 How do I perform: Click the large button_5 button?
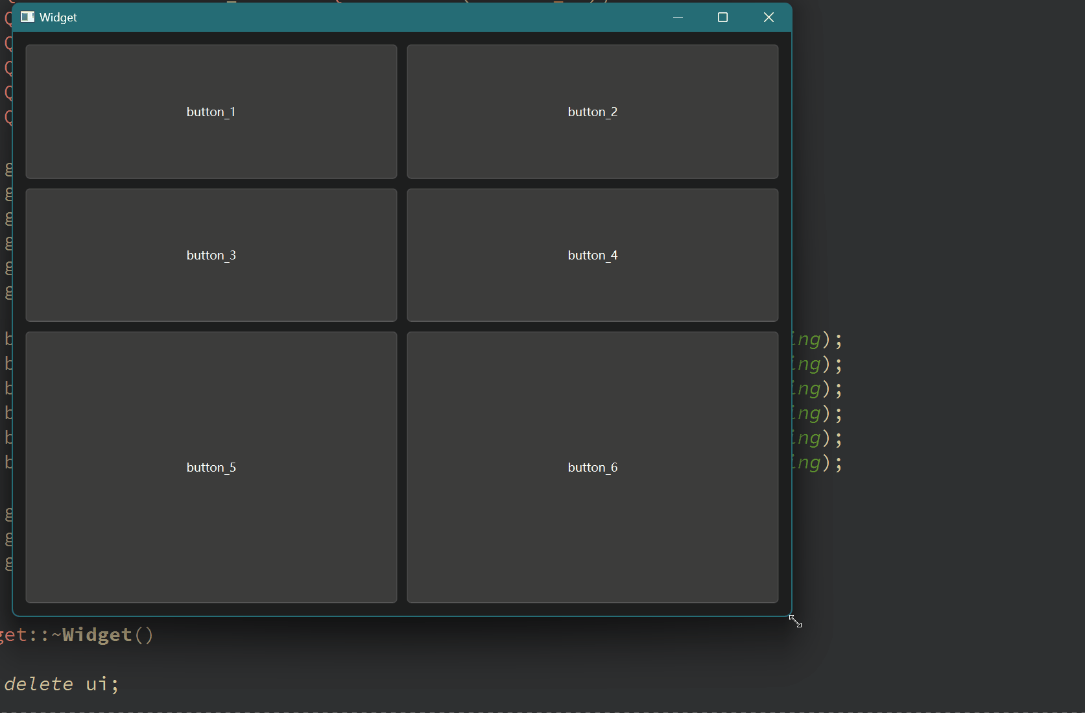(211, 467)
